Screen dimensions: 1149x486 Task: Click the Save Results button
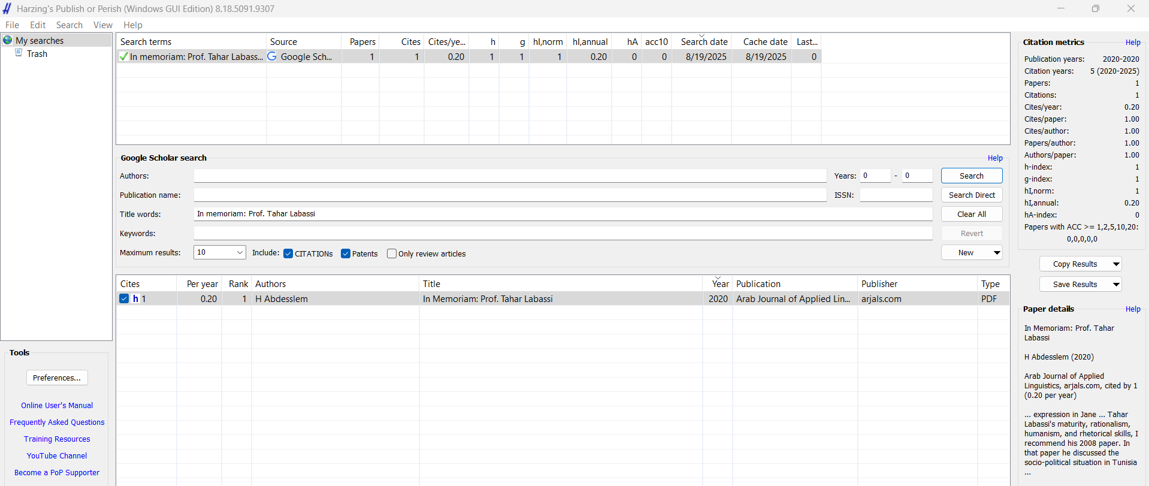(1075, 284)
